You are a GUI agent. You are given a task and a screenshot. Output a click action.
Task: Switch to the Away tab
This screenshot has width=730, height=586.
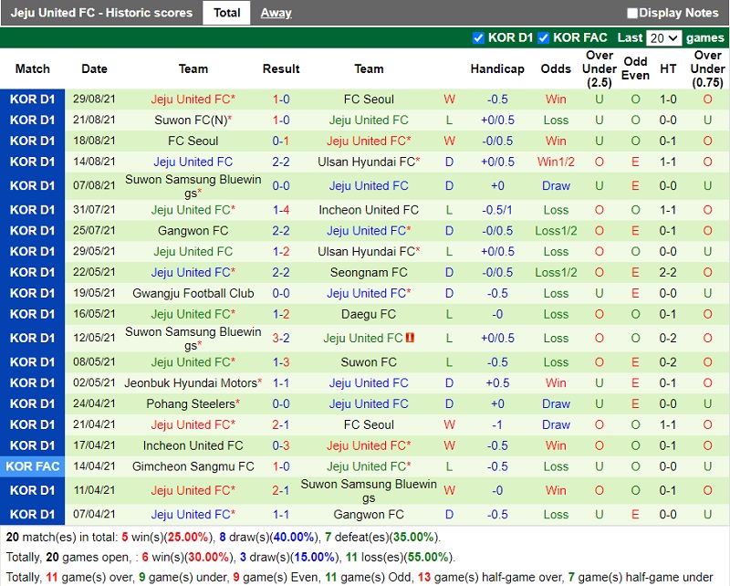coord(276,13)
